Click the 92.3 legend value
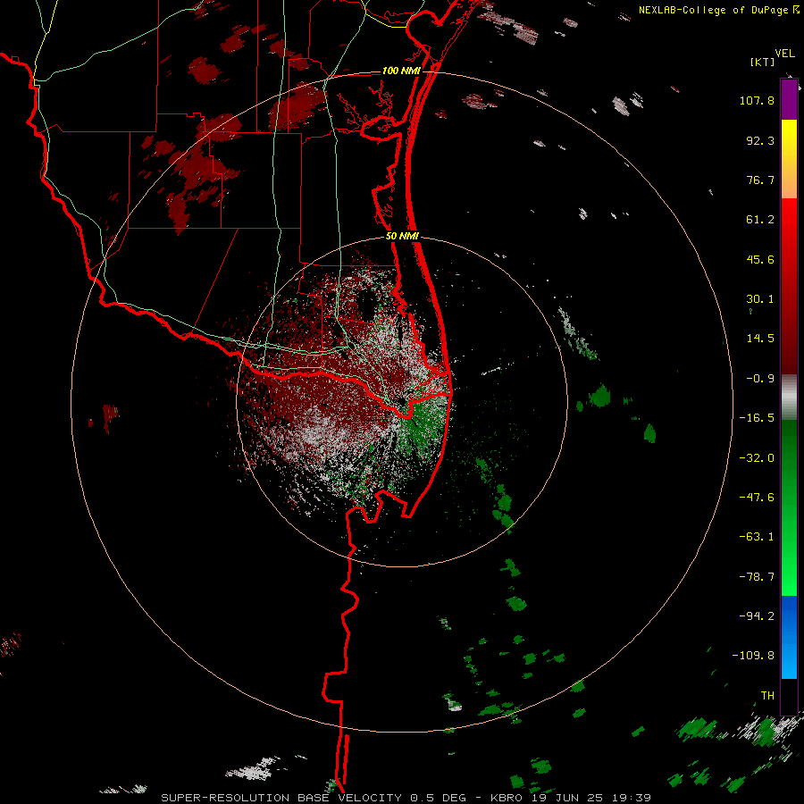 pyautogui.click(x=760, y=140)
